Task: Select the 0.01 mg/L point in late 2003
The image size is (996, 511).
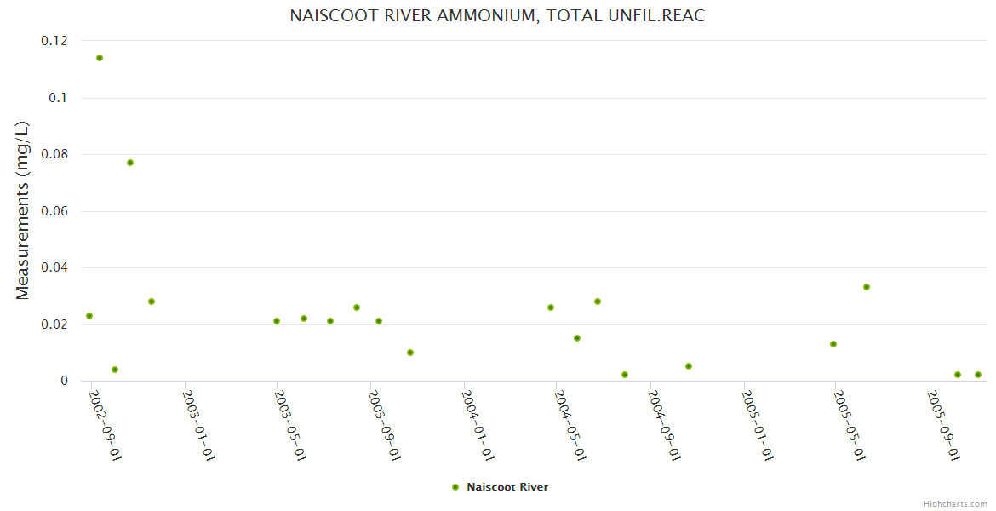Action: [410, 353]
